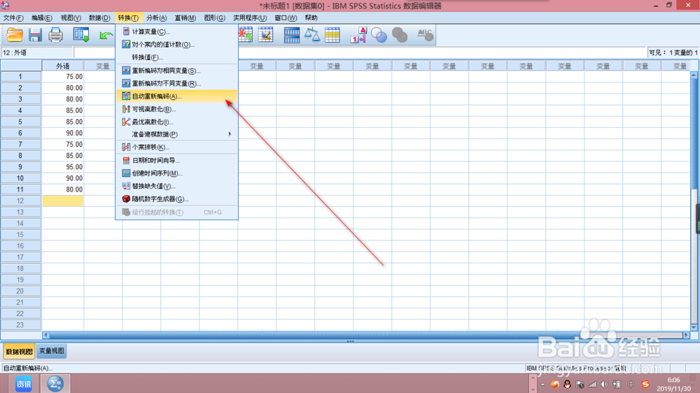Choose 重新编码为相同变量(S) menu item

177,71
